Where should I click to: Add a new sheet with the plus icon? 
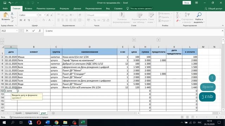click(53, 113)
